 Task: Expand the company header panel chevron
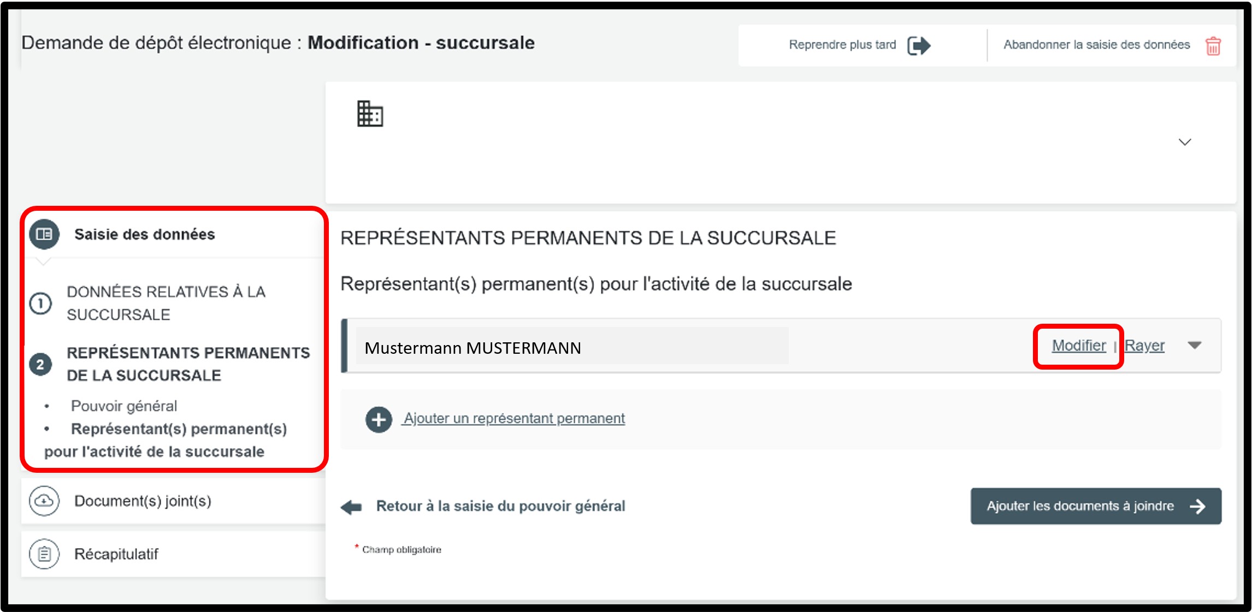click(1184, 142)
